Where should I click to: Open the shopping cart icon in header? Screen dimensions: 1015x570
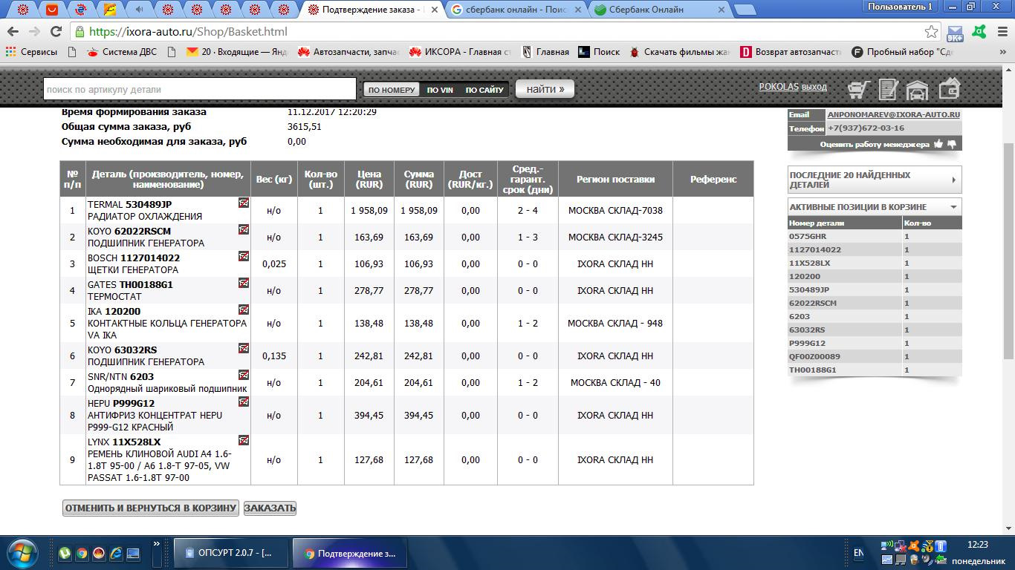(859, 90)
